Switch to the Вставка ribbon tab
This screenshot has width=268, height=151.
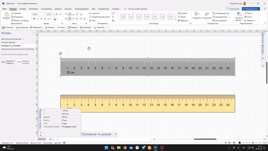pos(23,9)
